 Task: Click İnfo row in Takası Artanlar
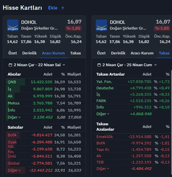(x=133, y=107)
